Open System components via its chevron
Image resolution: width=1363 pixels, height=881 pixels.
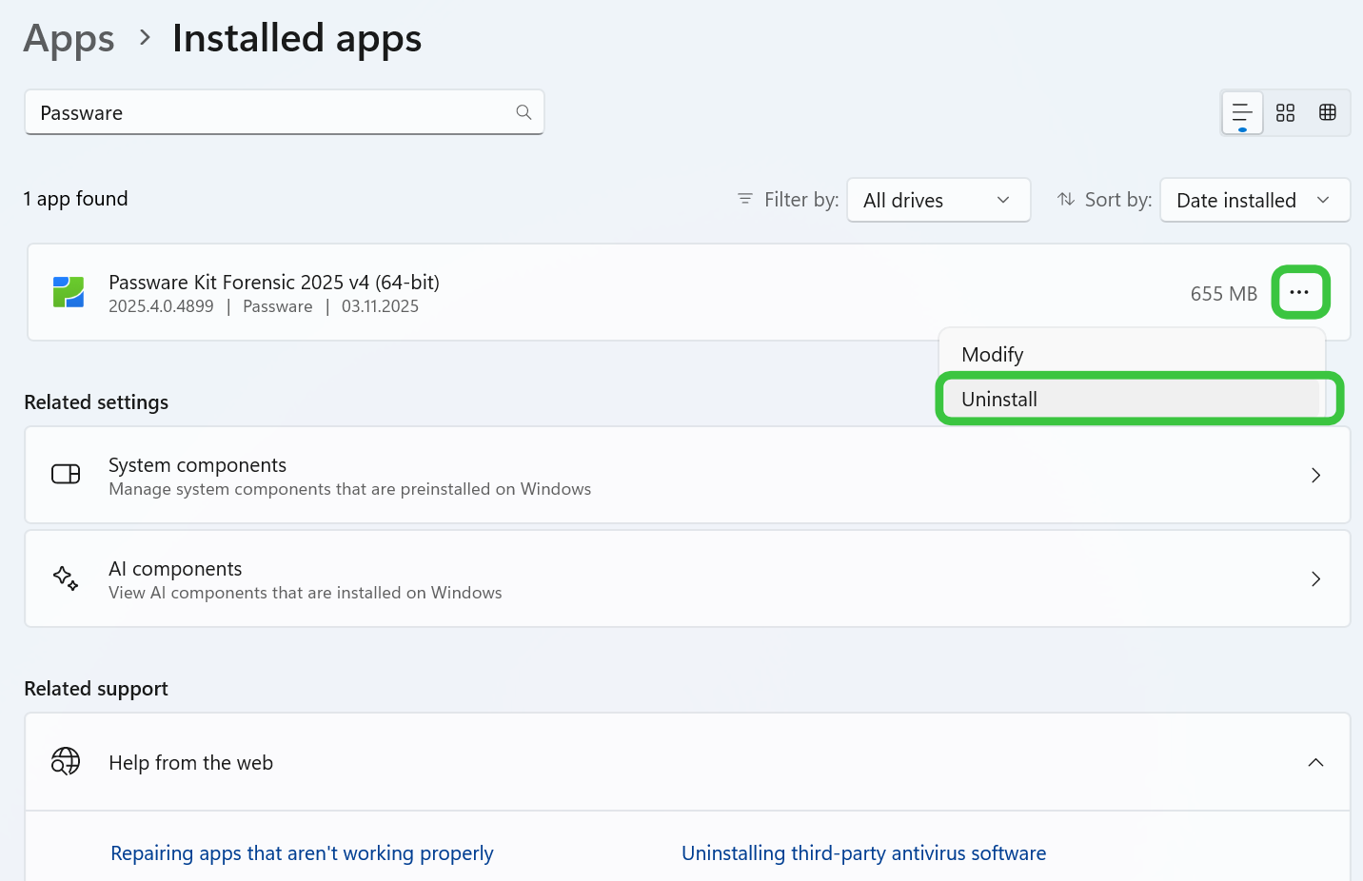click(1315, 475)
